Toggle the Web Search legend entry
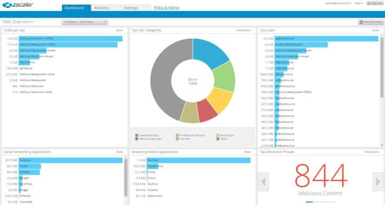 [x=225, y=136]
